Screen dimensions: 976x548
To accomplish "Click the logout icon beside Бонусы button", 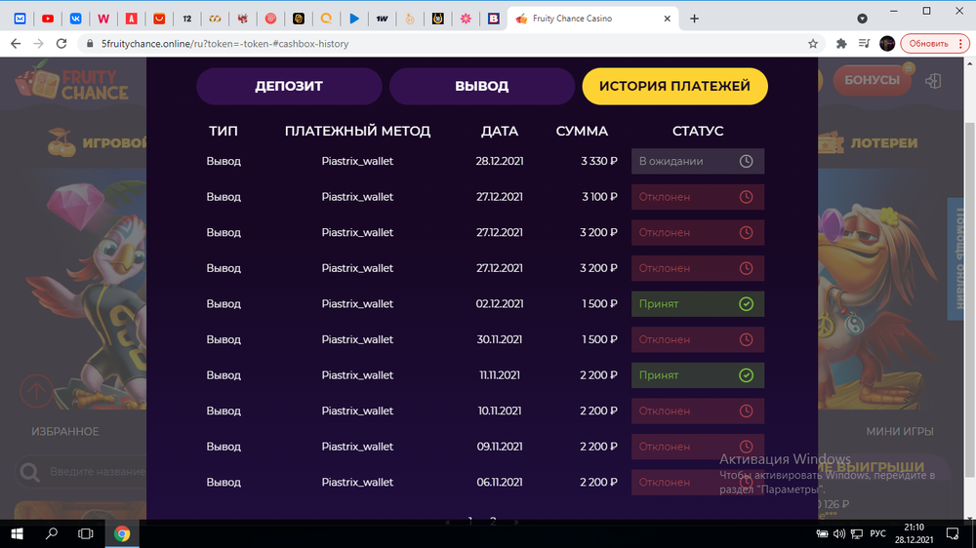I will pos(934,81).
